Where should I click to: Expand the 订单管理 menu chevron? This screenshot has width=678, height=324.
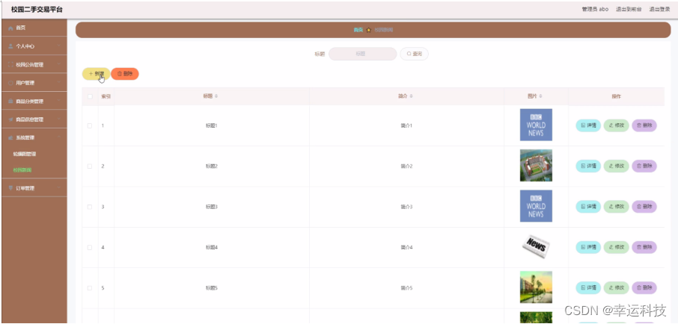[x=59, y=188]
